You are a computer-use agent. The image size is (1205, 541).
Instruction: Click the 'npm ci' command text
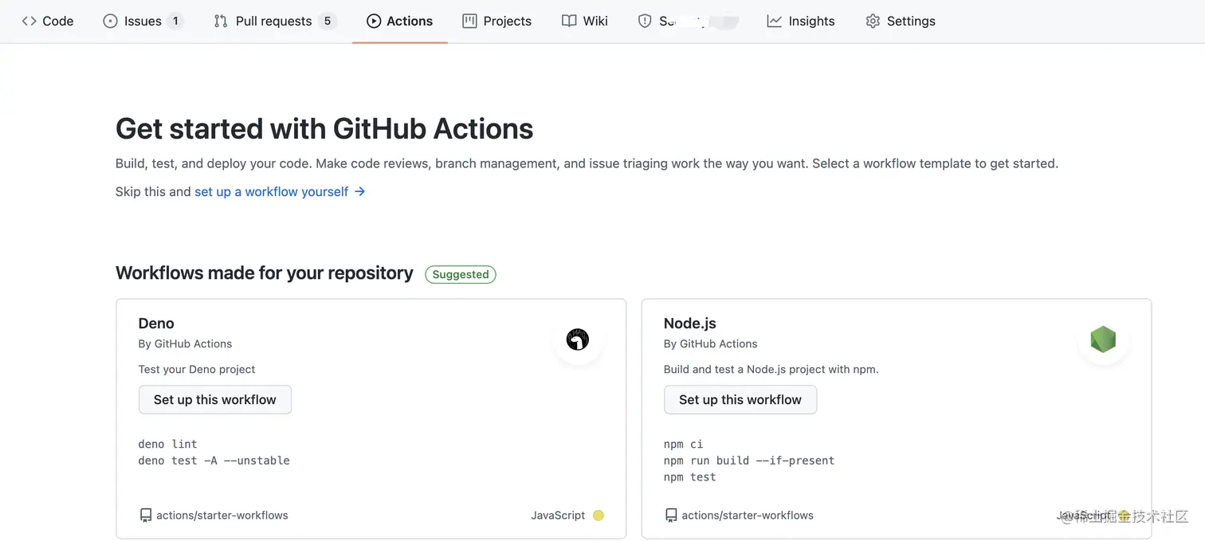point(683,445)
